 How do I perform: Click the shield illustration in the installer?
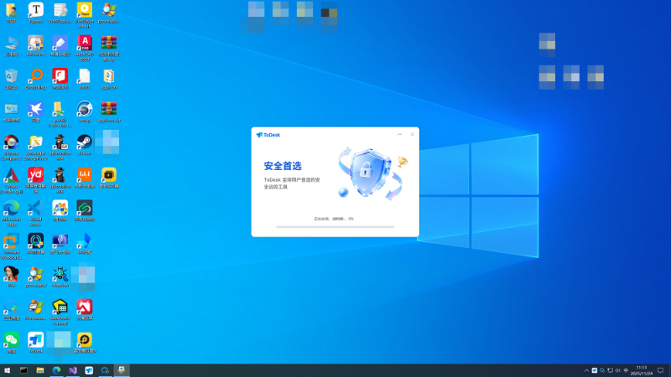coord(363,172)
